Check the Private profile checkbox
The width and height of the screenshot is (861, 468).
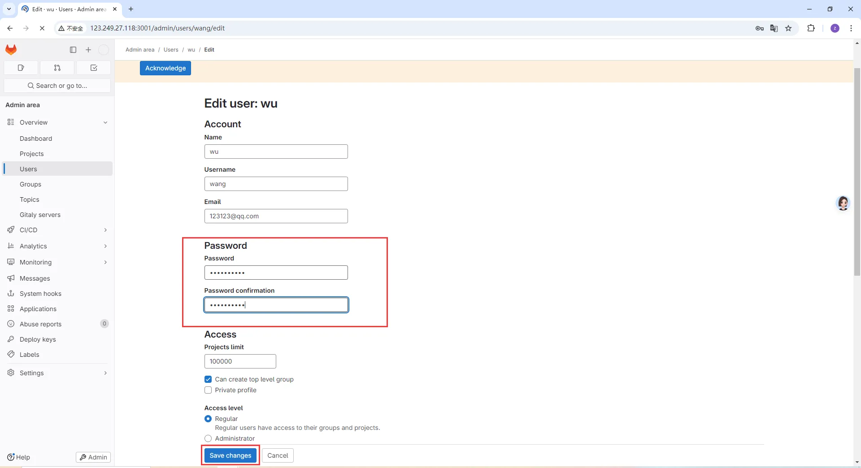tap(208, 390)
